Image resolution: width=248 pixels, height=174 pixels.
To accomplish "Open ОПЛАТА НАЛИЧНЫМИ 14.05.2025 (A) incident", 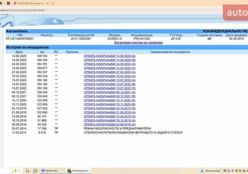I will (110, 56).
